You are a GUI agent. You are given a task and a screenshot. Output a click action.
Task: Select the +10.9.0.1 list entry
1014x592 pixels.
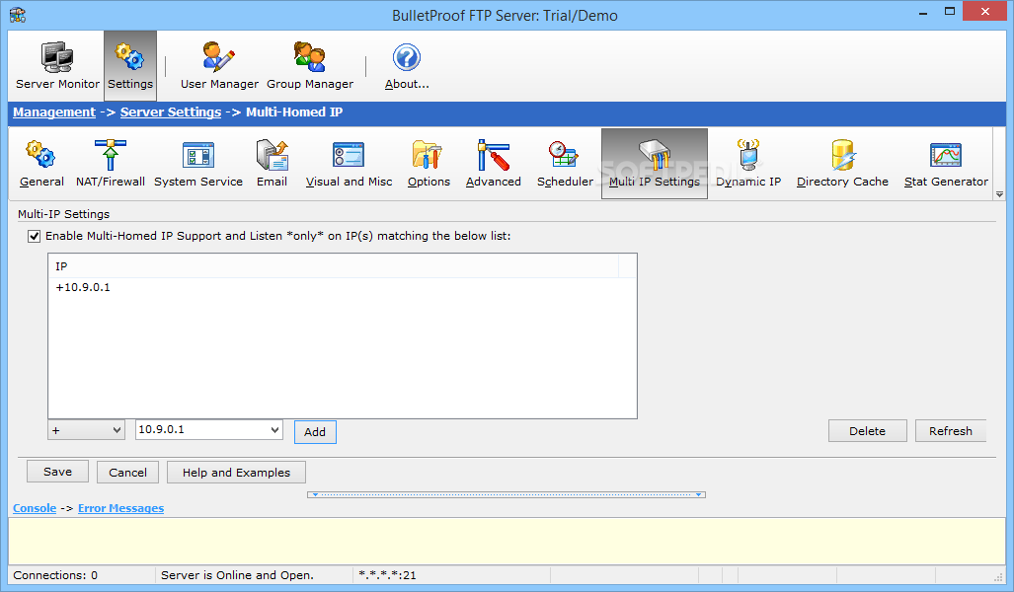(x=83, y=287)
